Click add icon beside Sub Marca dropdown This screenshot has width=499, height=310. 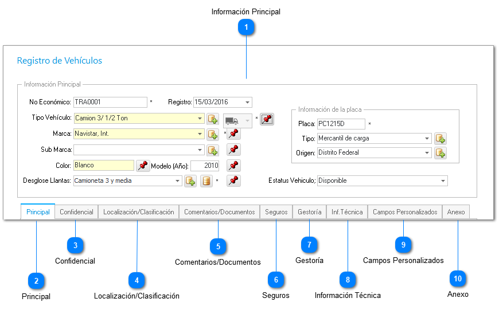click(x=213, y=150)
